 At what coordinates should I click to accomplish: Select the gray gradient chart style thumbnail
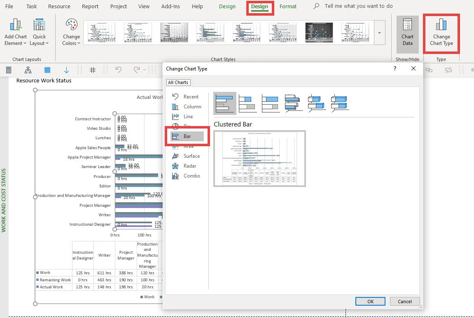pyautogui.click(x=174, y=33)
